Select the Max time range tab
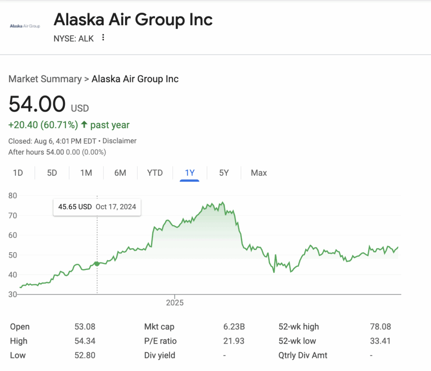Screen dimensions: 431x371 point(259,173)
